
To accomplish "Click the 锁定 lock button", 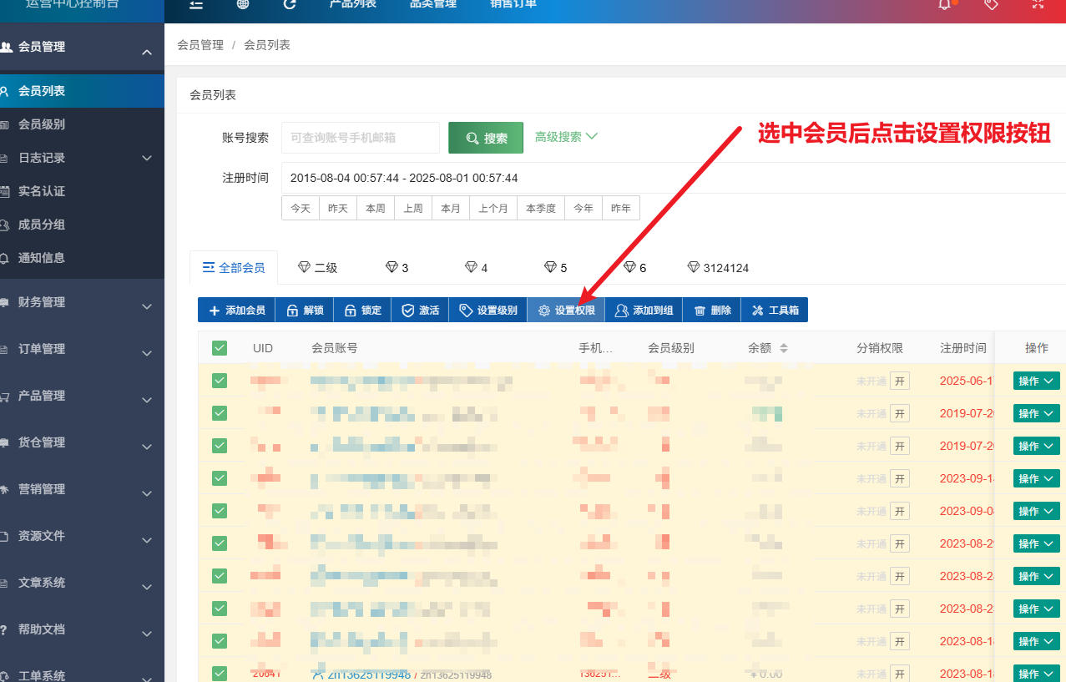I will coord(362,311).
